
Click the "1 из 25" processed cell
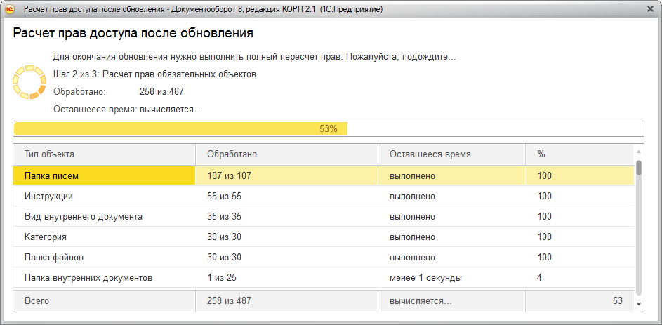point(286,278)
